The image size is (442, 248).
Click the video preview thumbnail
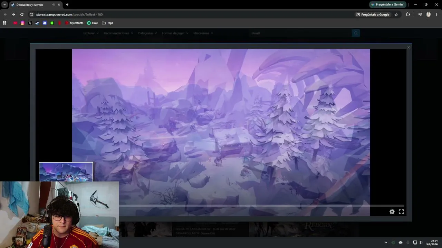[x=66, y=172]
